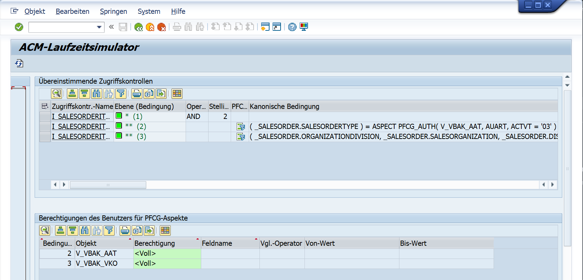Click the green Back arrow icon

139,27
